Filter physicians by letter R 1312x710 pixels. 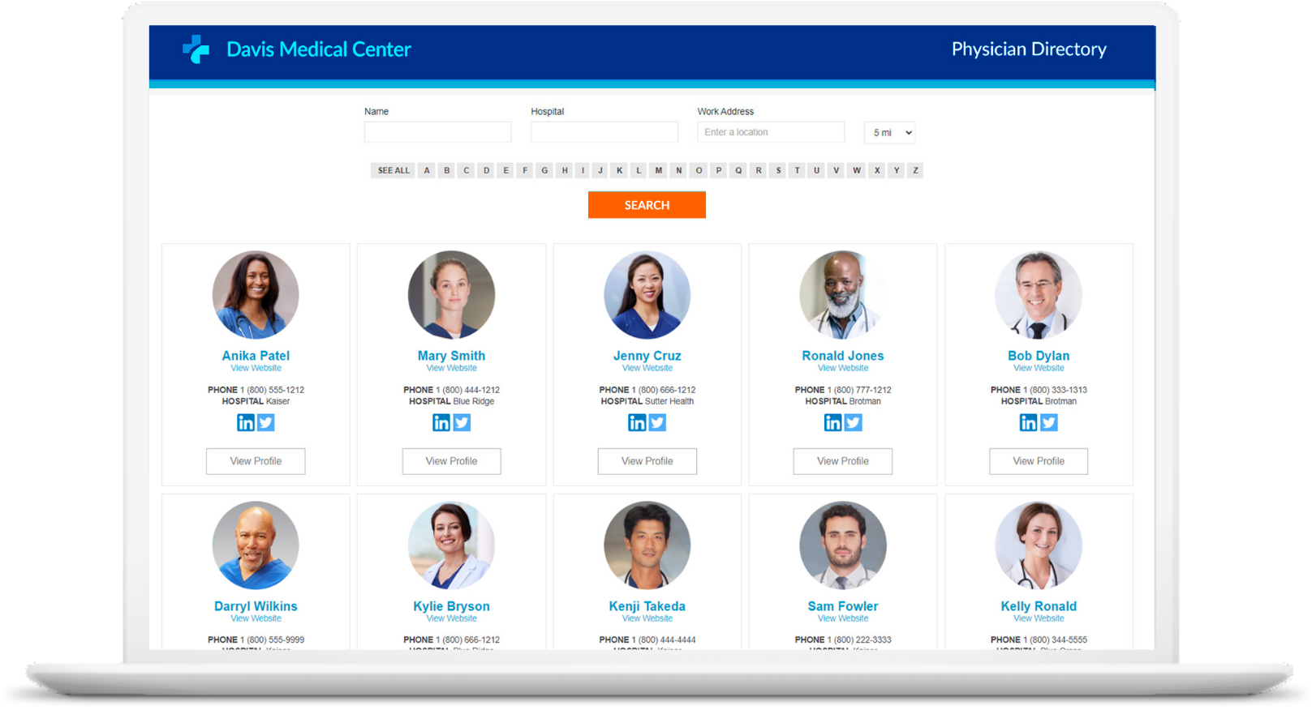pos(759,170)
